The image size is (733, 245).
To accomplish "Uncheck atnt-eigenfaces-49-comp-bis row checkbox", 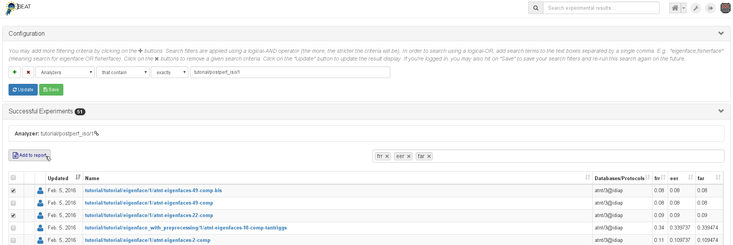I will [13, 191].
